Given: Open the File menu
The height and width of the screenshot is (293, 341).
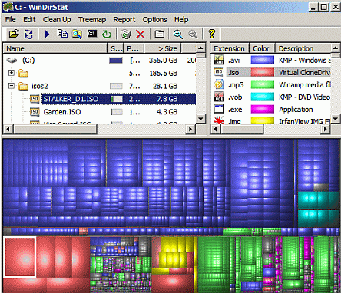Looking at the screenshot, I should [11, 20].
